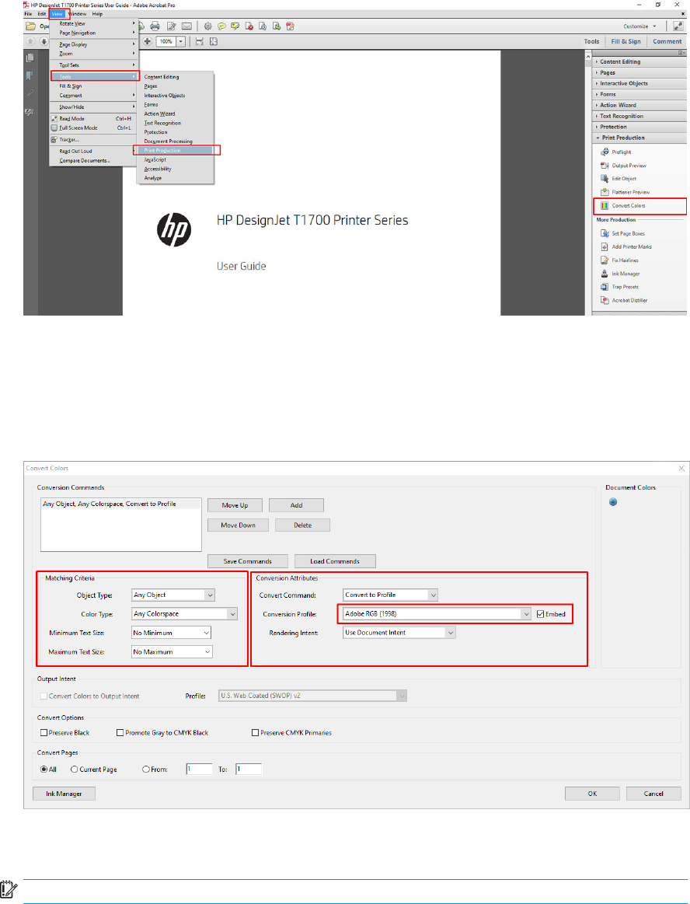This screenshot has width=690, height=904.
Task: Click the Document Colors globe icon
Action: 613,502
